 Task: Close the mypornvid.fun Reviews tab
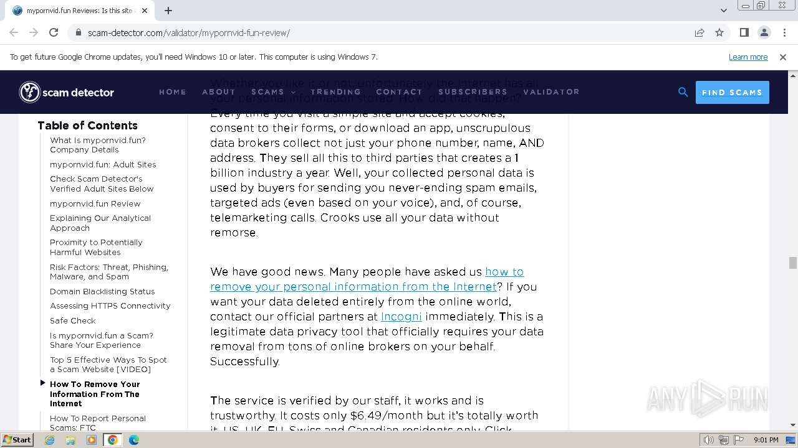click(x=145, y=11)
